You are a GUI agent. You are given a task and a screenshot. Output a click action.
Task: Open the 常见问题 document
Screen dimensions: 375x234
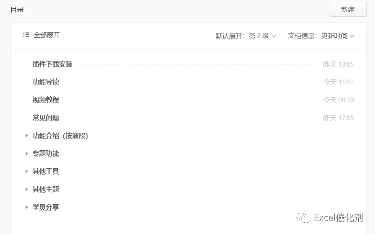coord(46,118)
